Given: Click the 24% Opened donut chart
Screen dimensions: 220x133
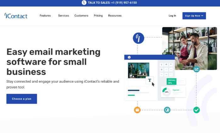Looking at the screenshot, I should (166, 92).
